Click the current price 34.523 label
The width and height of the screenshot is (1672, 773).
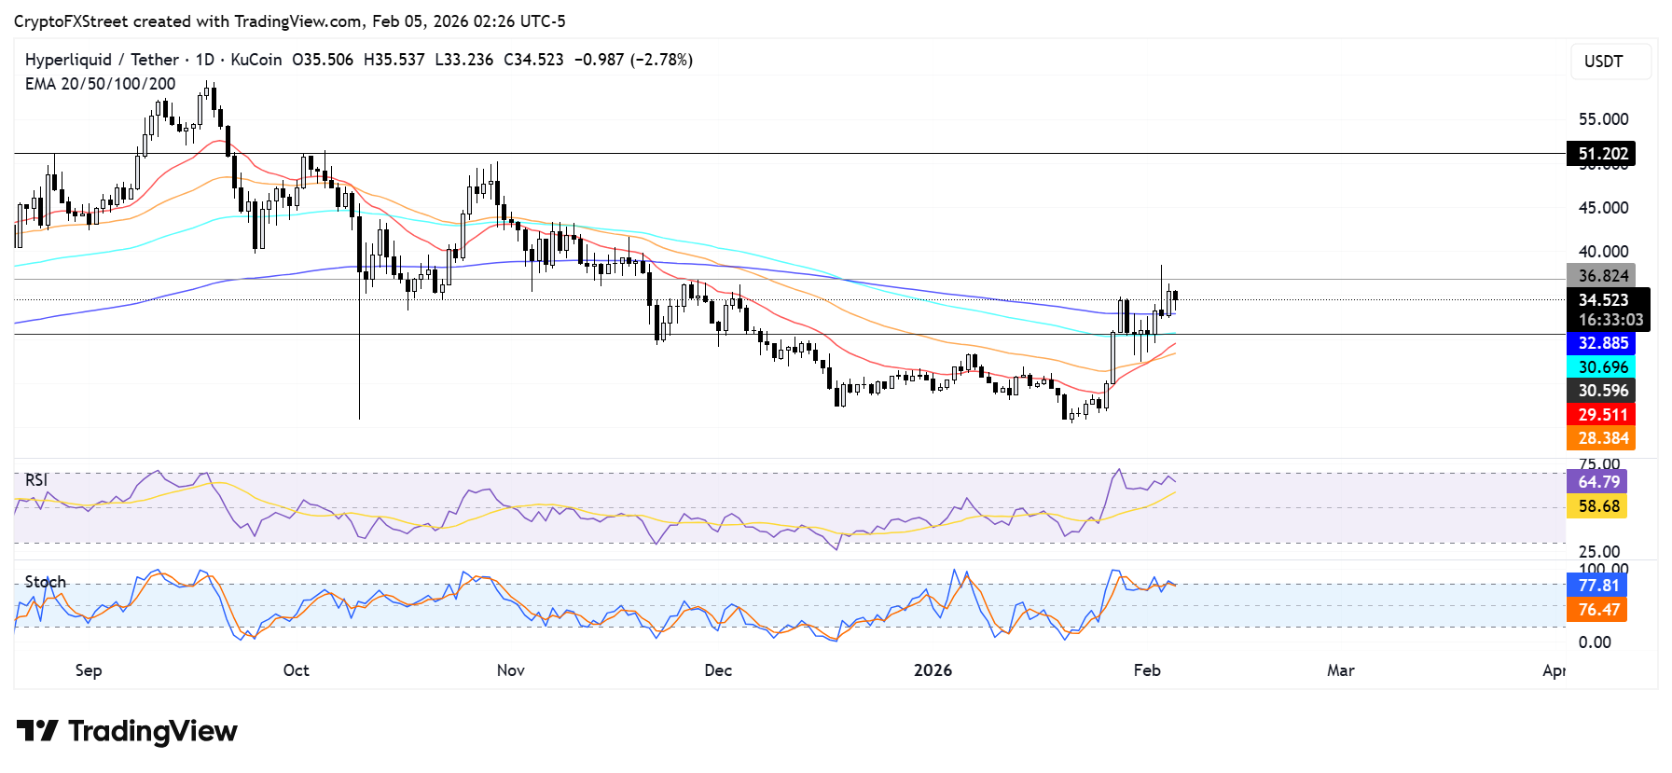(x=1603, y=300)
